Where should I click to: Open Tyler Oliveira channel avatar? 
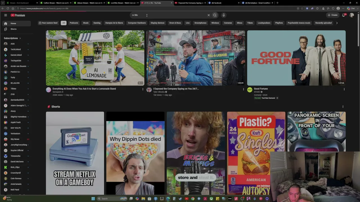tap(149, 90)
